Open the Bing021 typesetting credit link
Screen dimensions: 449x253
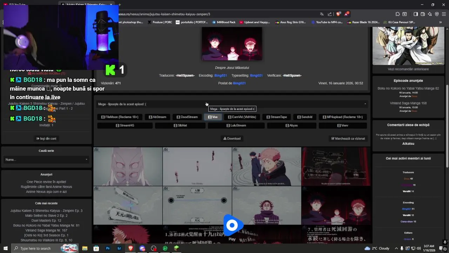point(256,76)
